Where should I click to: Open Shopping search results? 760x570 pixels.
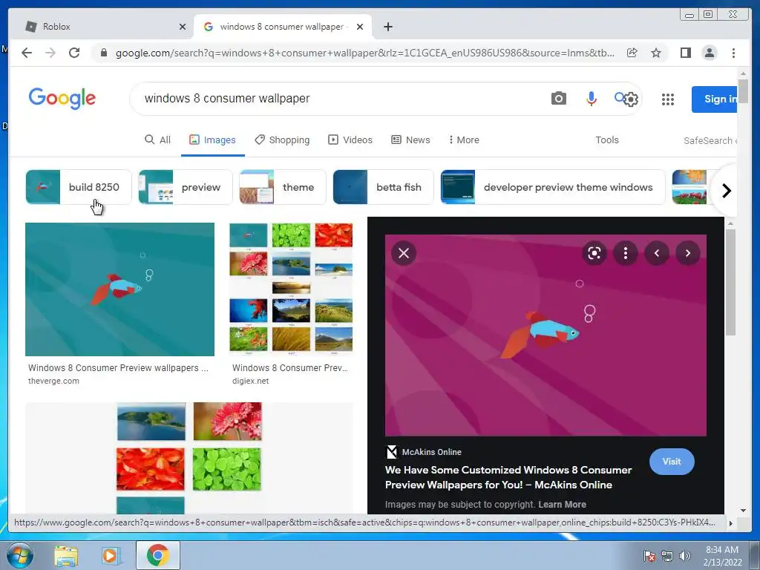[x=282, y=140]
